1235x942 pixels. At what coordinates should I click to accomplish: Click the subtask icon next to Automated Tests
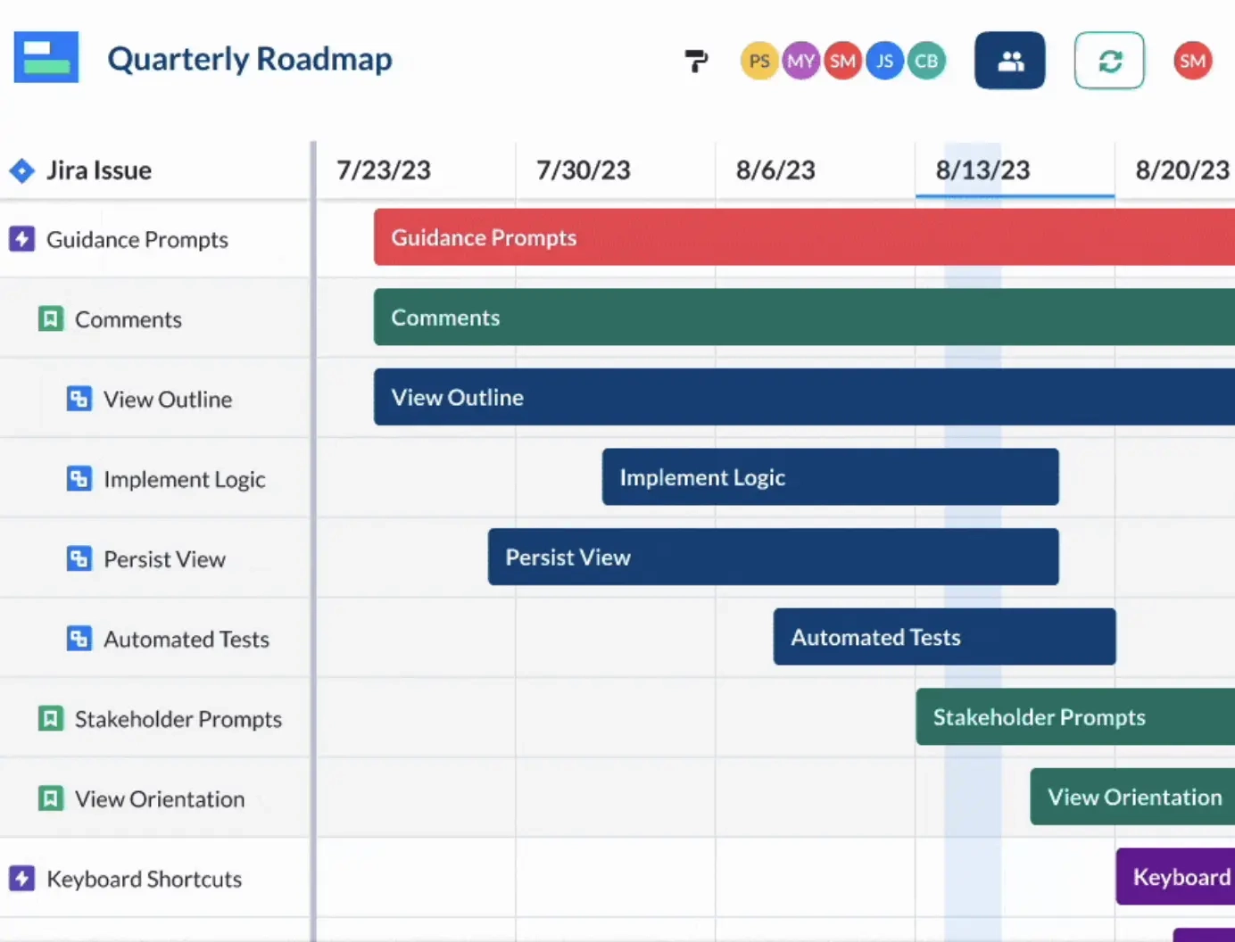tap(78, 639)
